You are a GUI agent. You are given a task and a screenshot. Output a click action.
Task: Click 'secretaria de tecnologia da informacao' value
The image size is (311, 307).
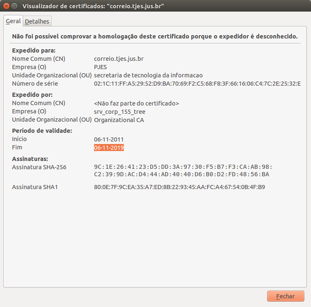pos(148,75)
